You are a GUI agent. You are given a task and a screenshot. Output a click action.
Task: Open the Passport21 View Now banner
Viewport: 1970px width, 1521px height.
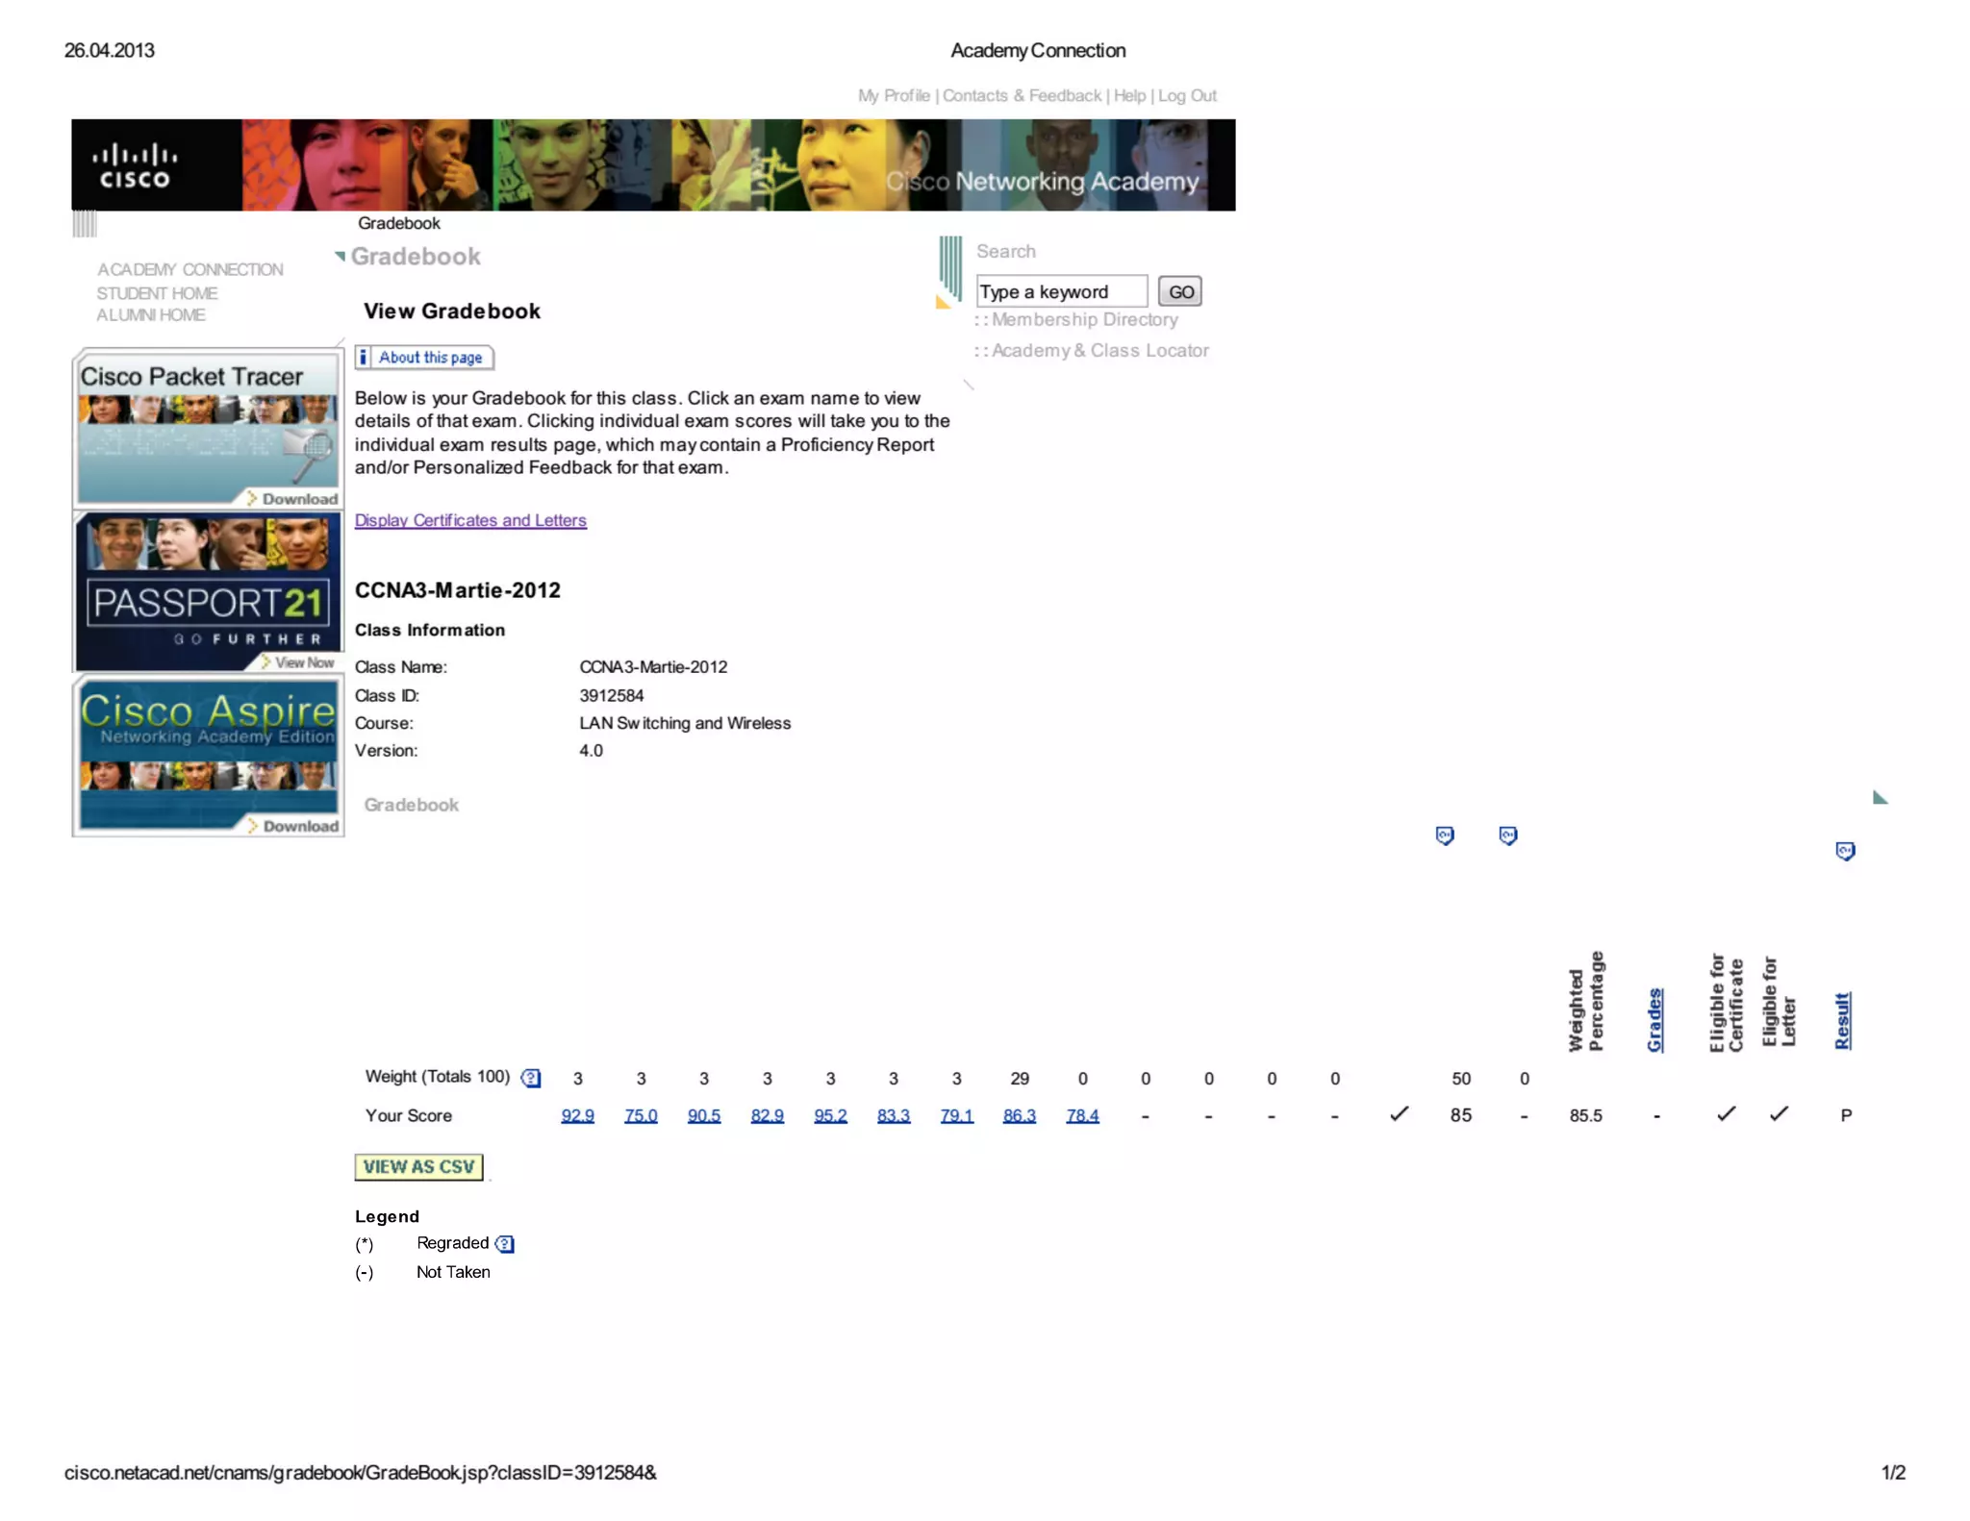(x=208, y=592)
